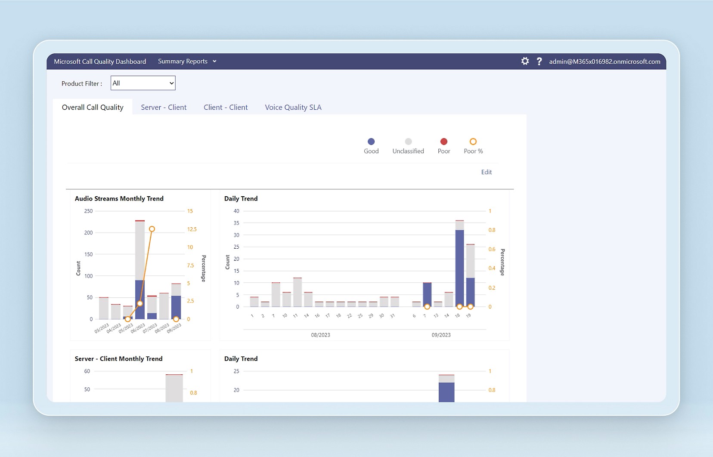Switch to the Client - Client tab
This screenshot has height=457, width=713.
226,108
